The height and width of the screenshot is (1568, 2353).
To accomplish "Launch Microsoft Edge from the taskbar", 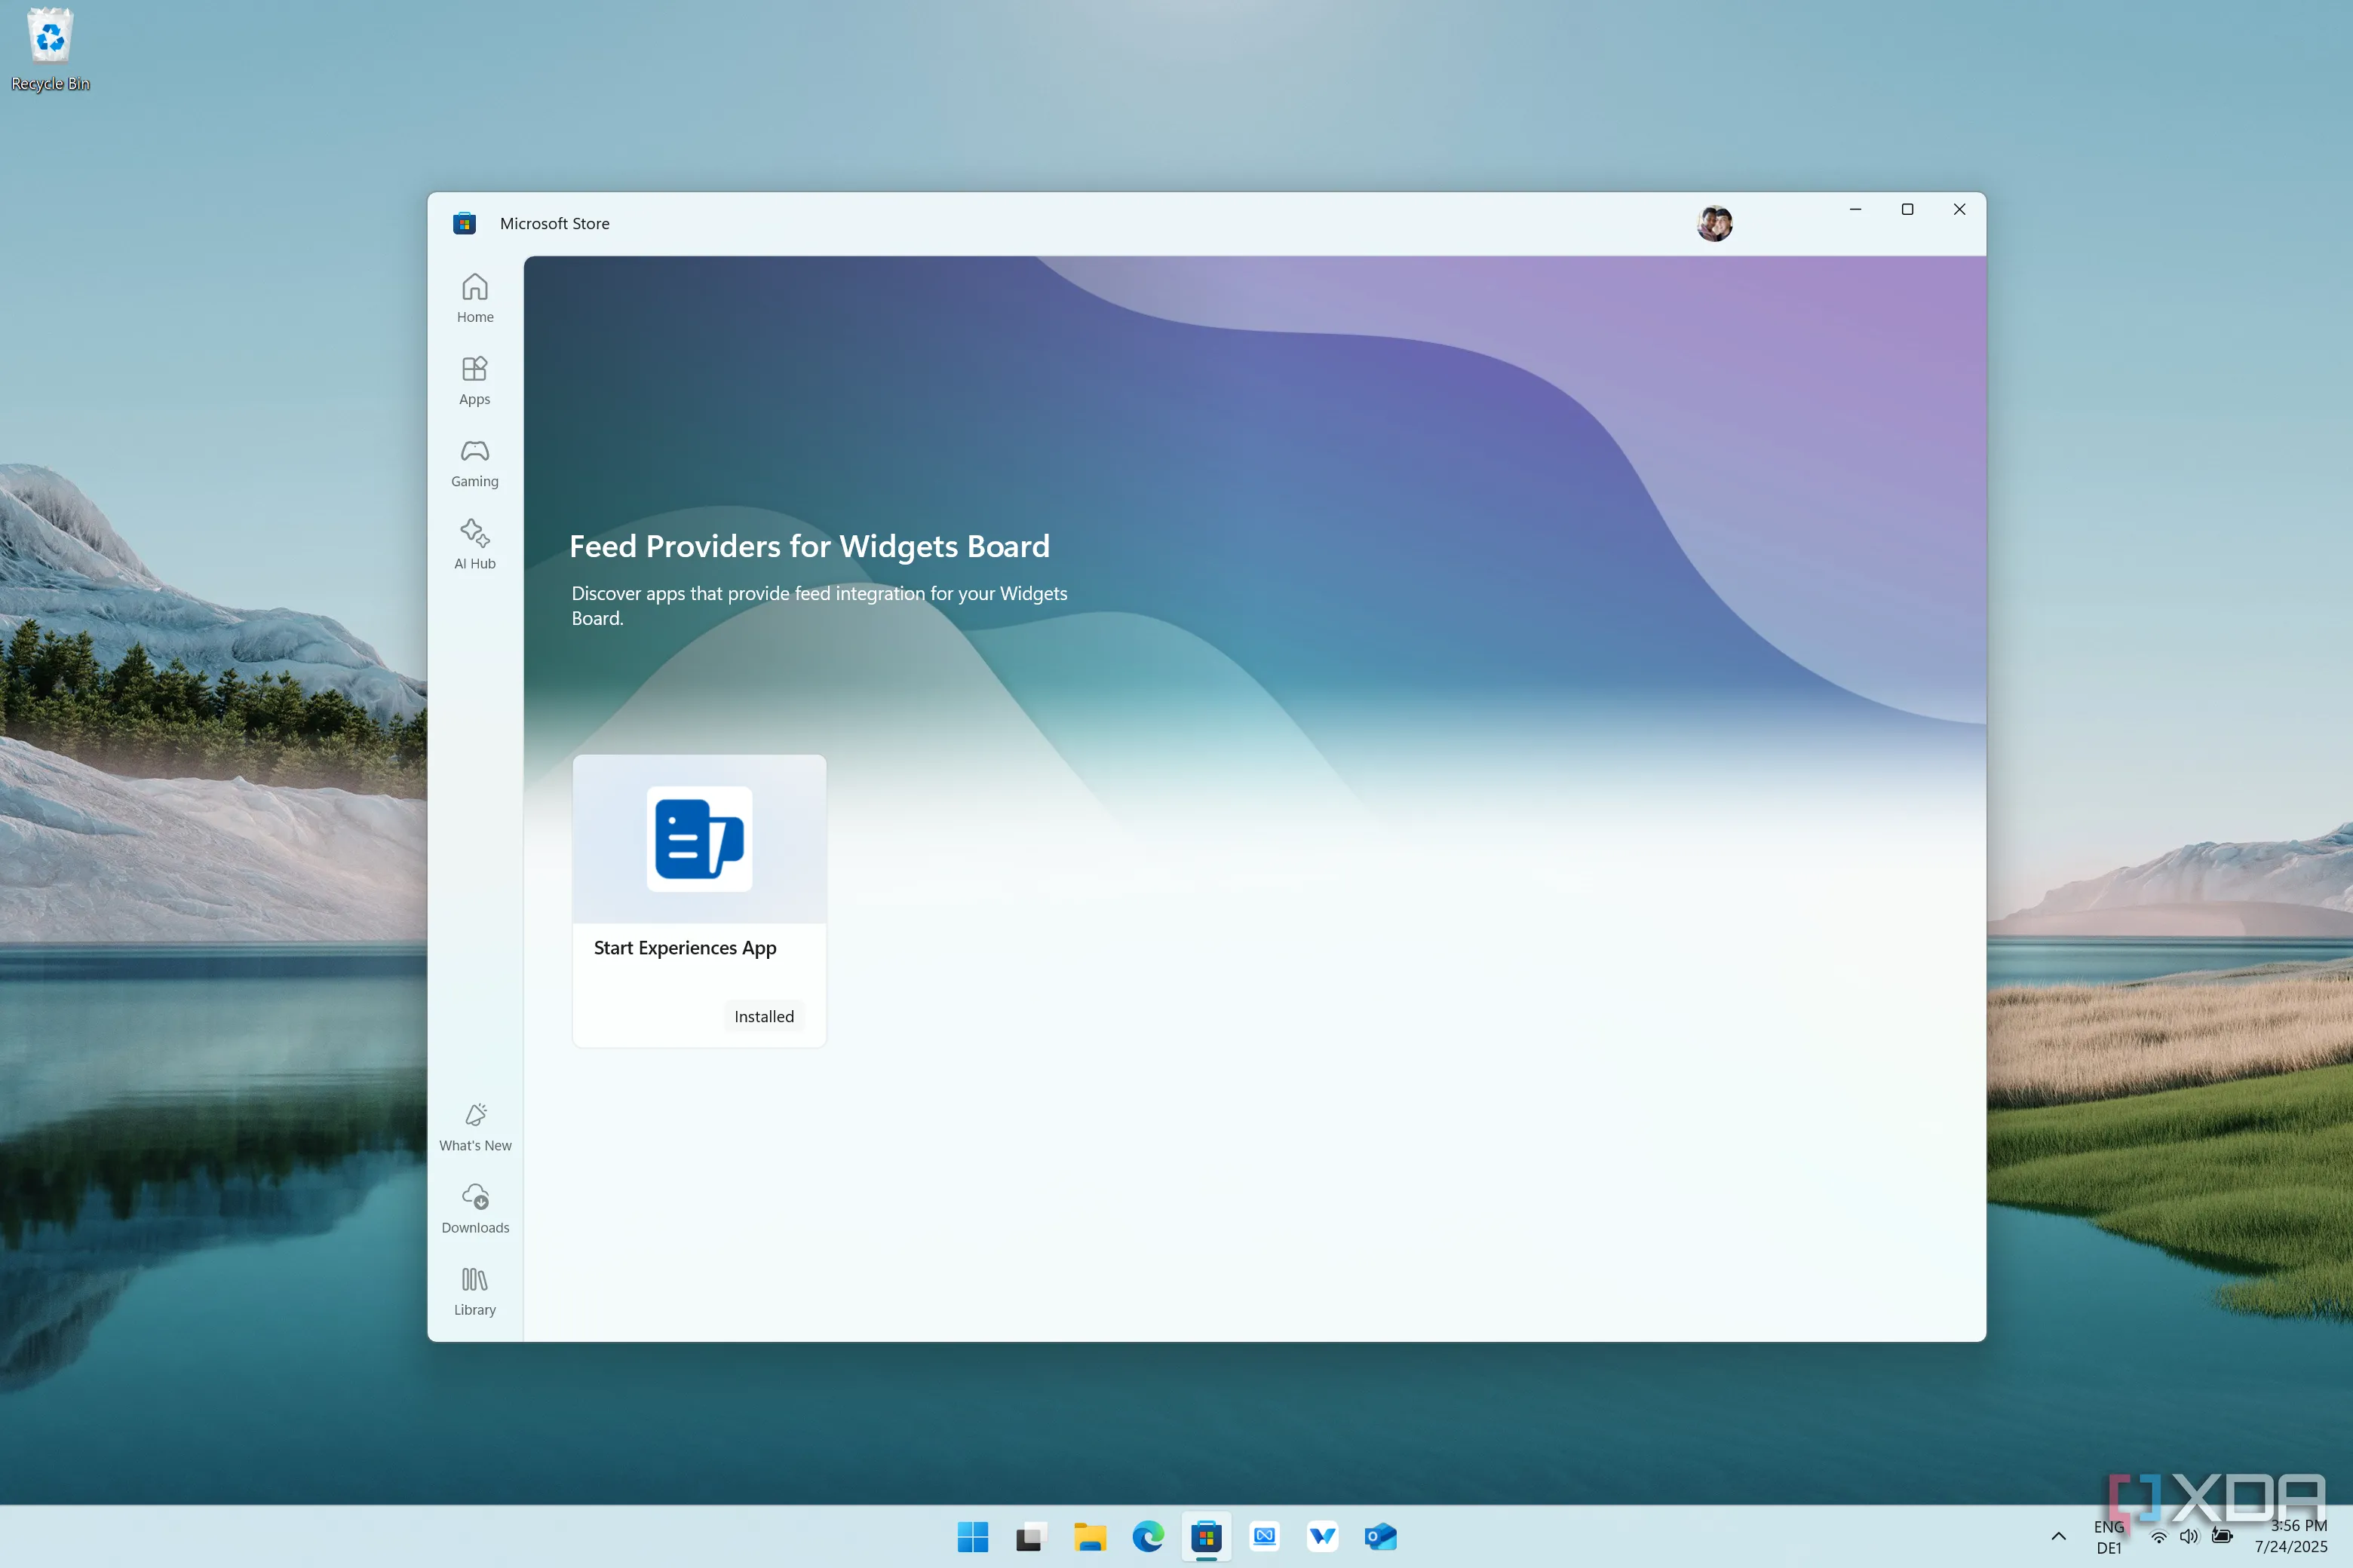I will coord(1148,1537).
